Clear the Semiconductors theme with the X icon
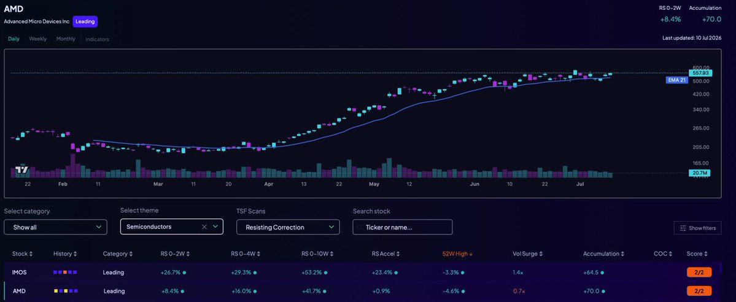736x302 pixels. [204, 226]
